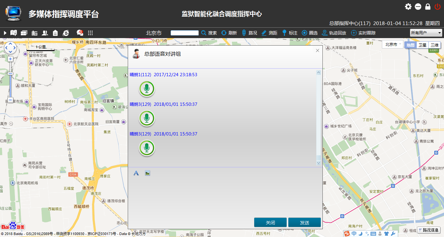444x237 pixels.
Task: Click the font style 'A' icon
Action: tap(136, 173)
